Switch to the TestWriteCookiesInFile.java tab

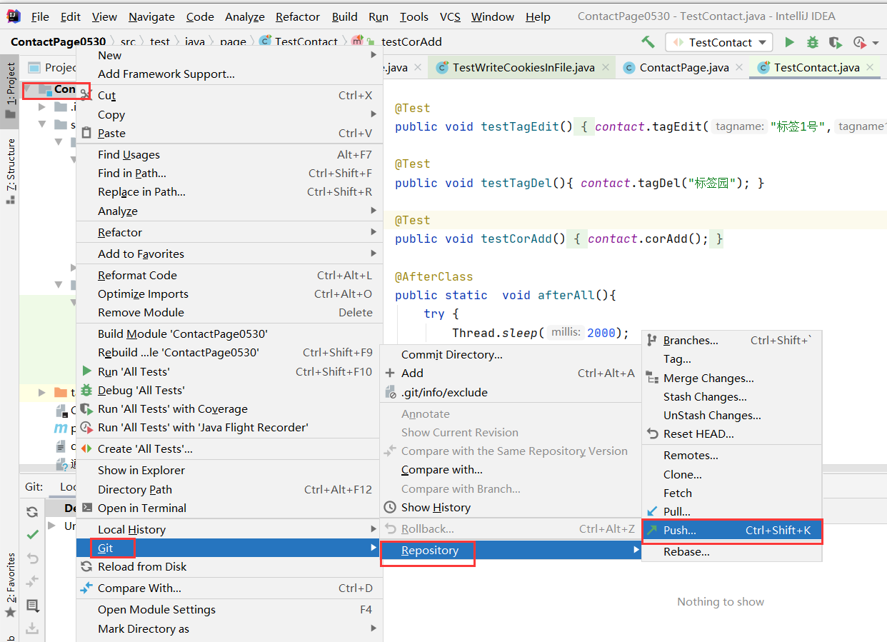point(523,68)
